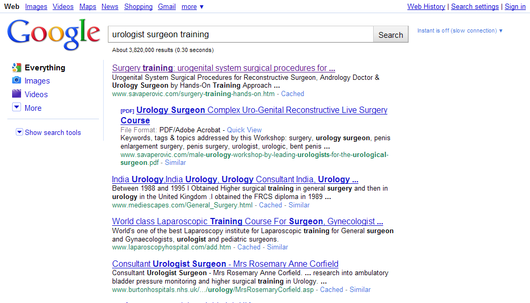Switch to Maps in top navigation

pos(87,7)
